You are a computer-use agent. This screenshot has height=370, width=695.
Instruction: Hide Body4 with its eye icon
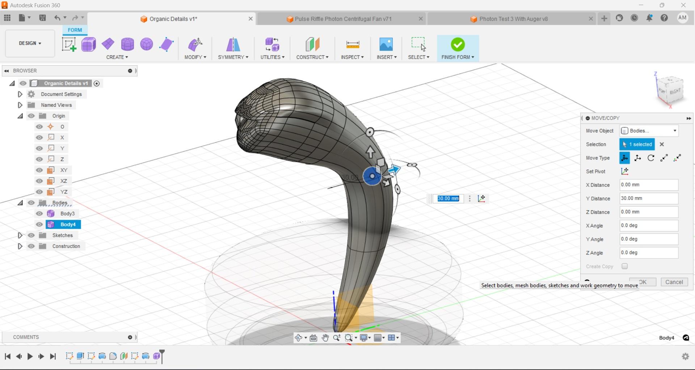pyautogui.click(x=39, y=224)
